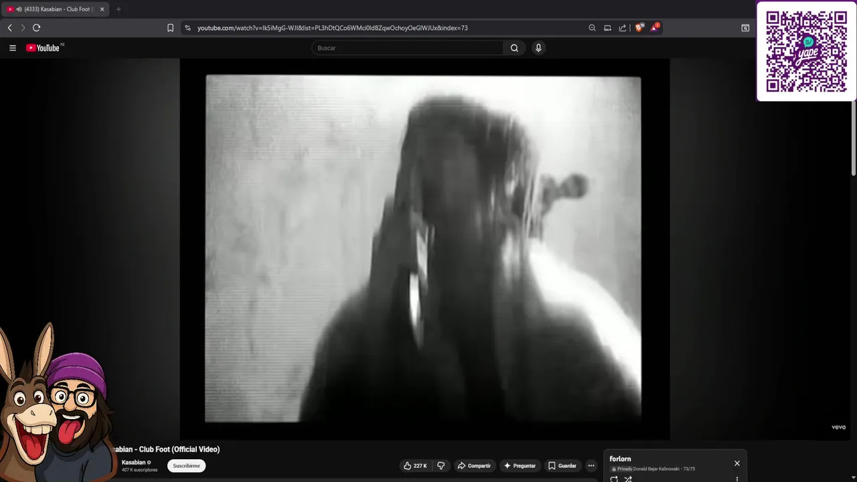Toggle playlist loop icon
The image size is (857, 482).
(x=614, y=479)
